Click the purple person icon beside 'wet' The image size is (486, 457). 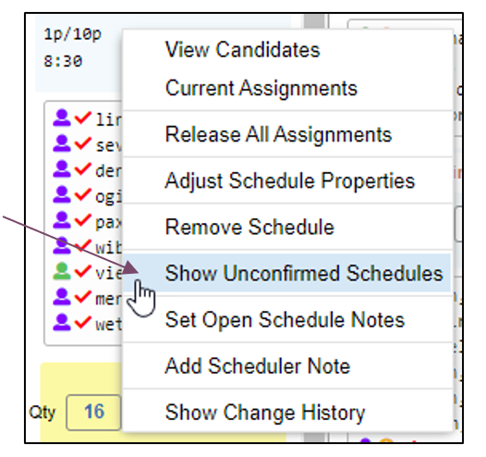62,323
